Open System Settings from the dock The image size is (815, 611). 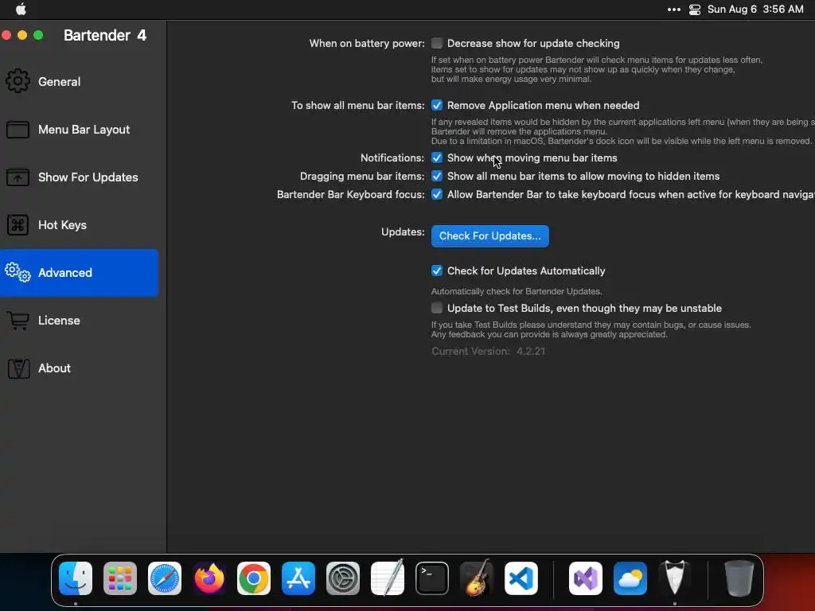pyautogui.click(x=343, y=578)
